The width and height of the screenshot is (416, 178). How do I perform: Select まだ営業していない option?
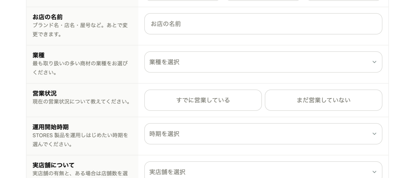pyautogui.click(x=323, y=100)
